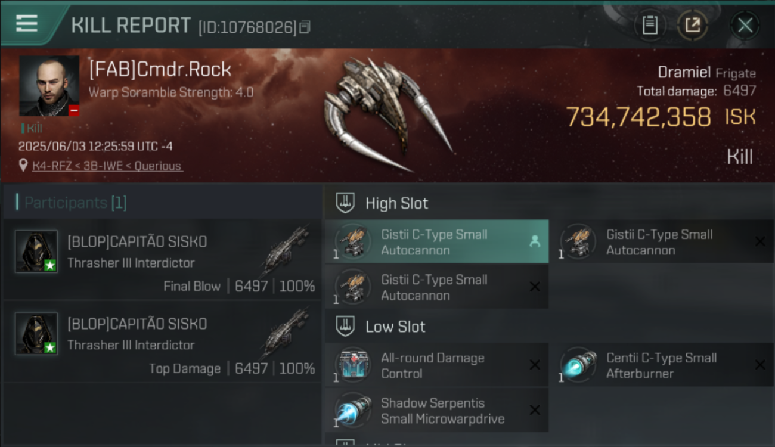Open Cmdr.Rock pilot portrait
This screenshot has width=775, height=447.
pyautogui.click(x=49, y=86)
